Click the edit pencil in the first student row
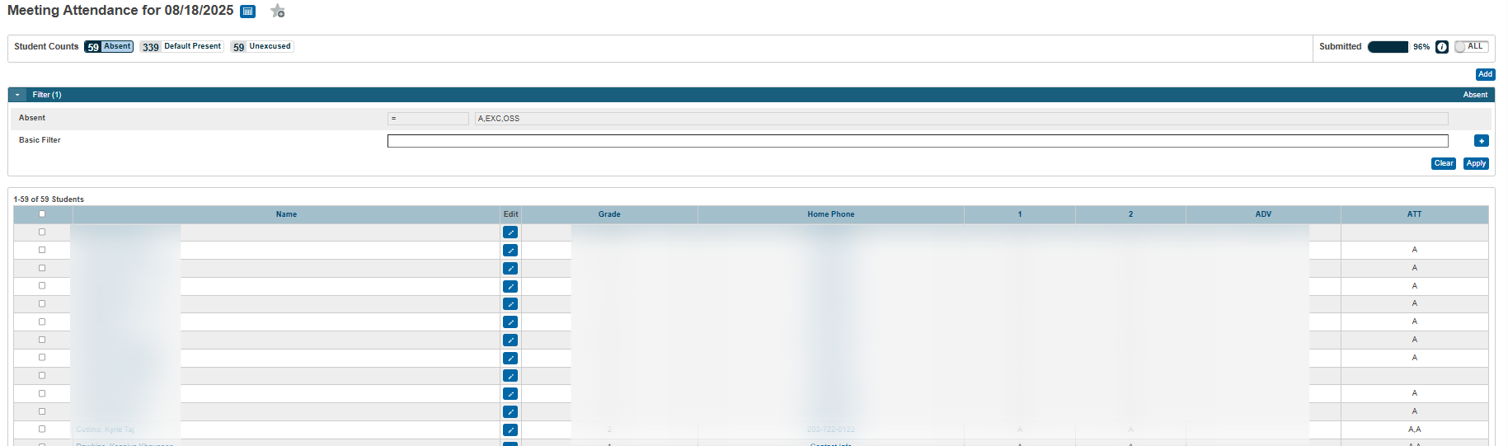Screen dimensions: 1508x446 click(510, 232)
